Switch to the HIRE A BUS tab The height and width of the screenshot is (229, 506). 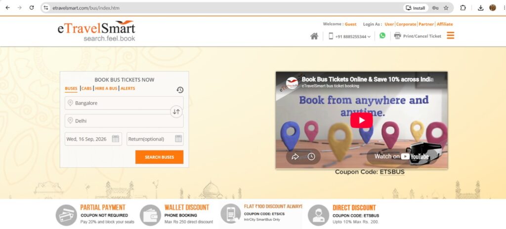coord(106,88)
